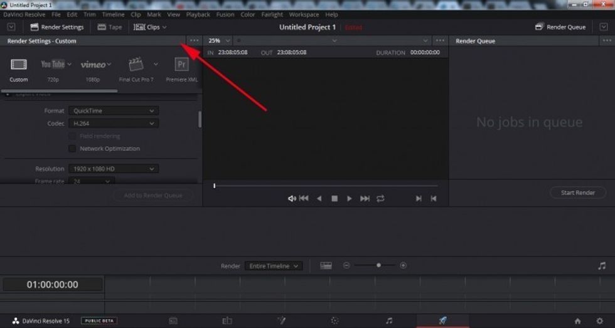
Task: Expand the Vimeo preset dropdown arrow
Action: click(x=109, y=64)
